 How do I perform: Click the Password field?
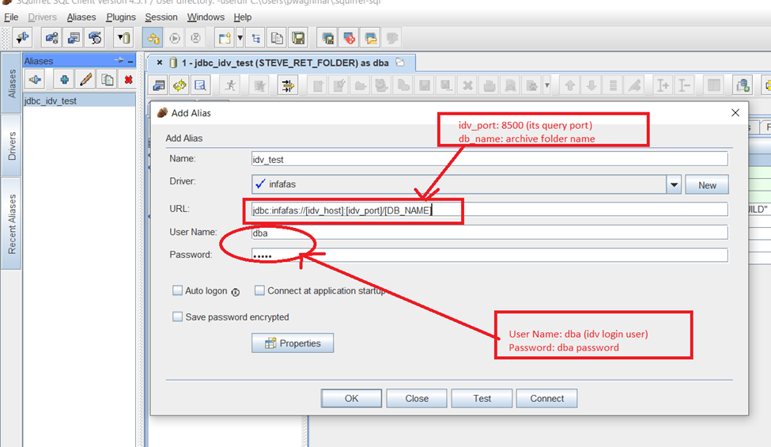coord(489,256)
